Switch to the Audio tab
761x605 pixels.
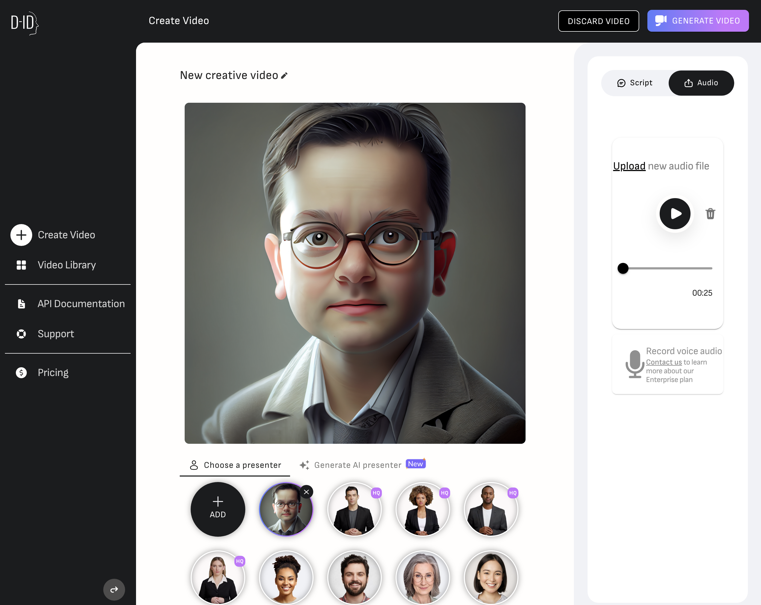click(x=701, y=83)
